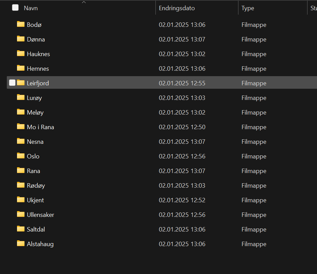Click Filmappe type in Alstahaug row
The image size is (317, 274).
click(254, 244)
